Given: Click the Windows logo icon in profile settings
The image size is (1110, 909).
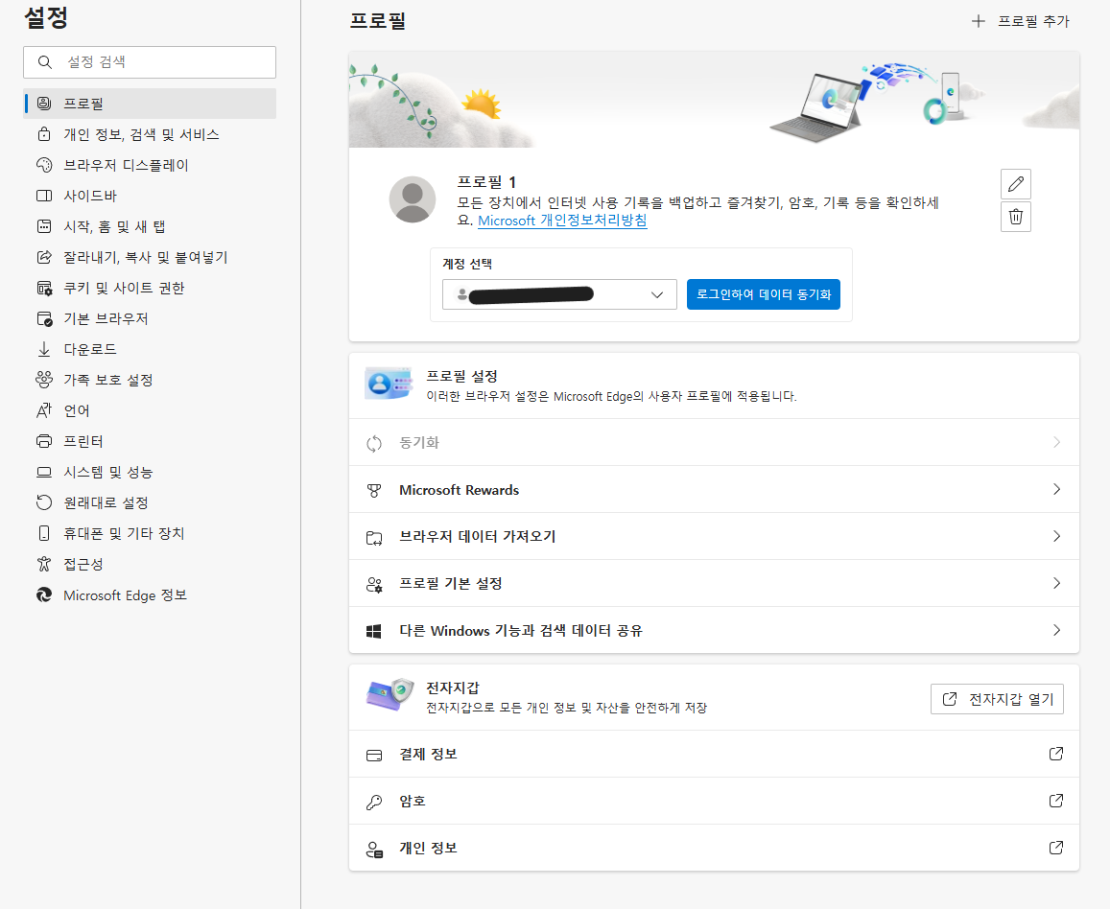Looking at the screenshot, I should tap(374, 630).
